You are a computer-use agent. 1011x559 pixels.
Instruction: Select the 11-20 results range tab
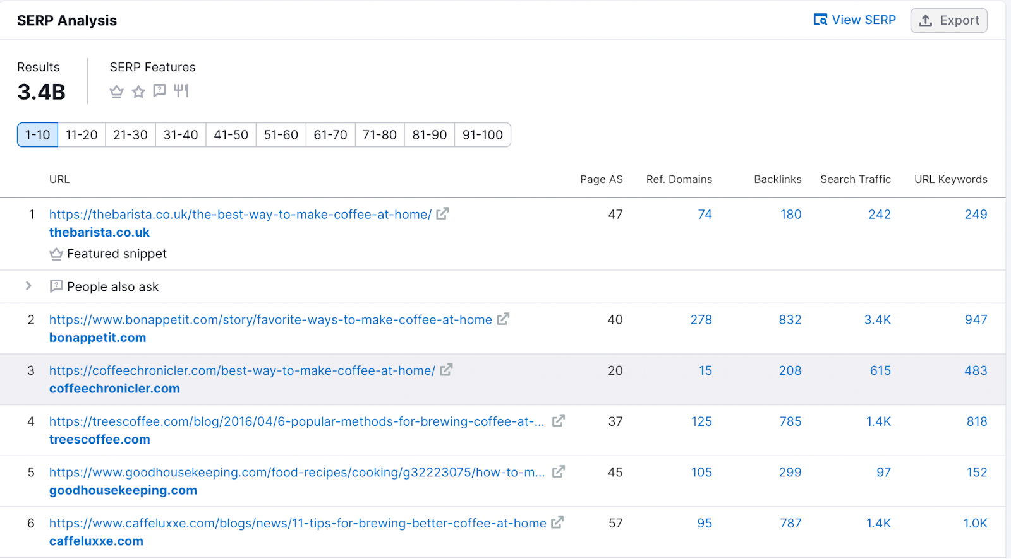pyautogui.click(x=82, y=135)
